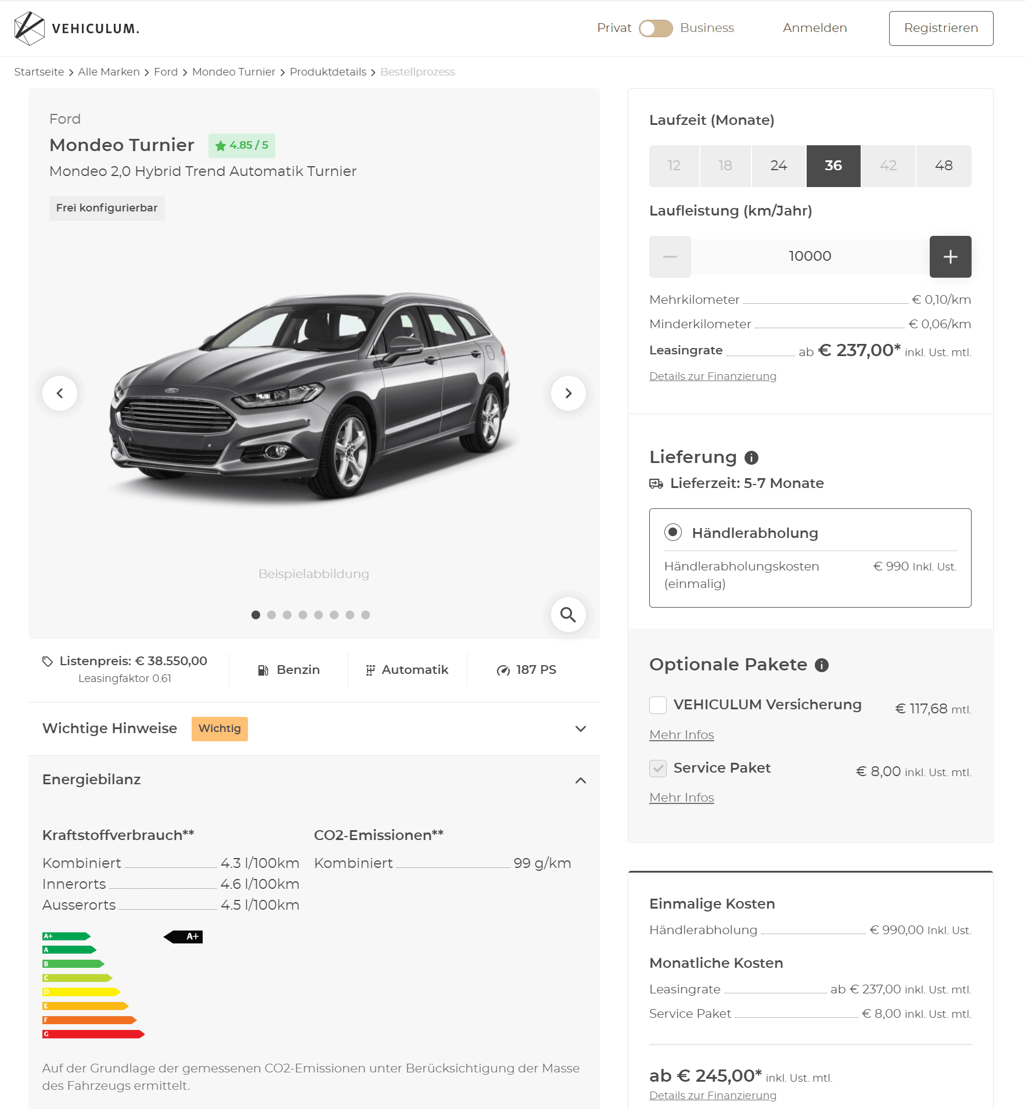Click Leasingfaktor 0.61 text
This screenshot has width=1025, height=1109.
tap(125, 679)
